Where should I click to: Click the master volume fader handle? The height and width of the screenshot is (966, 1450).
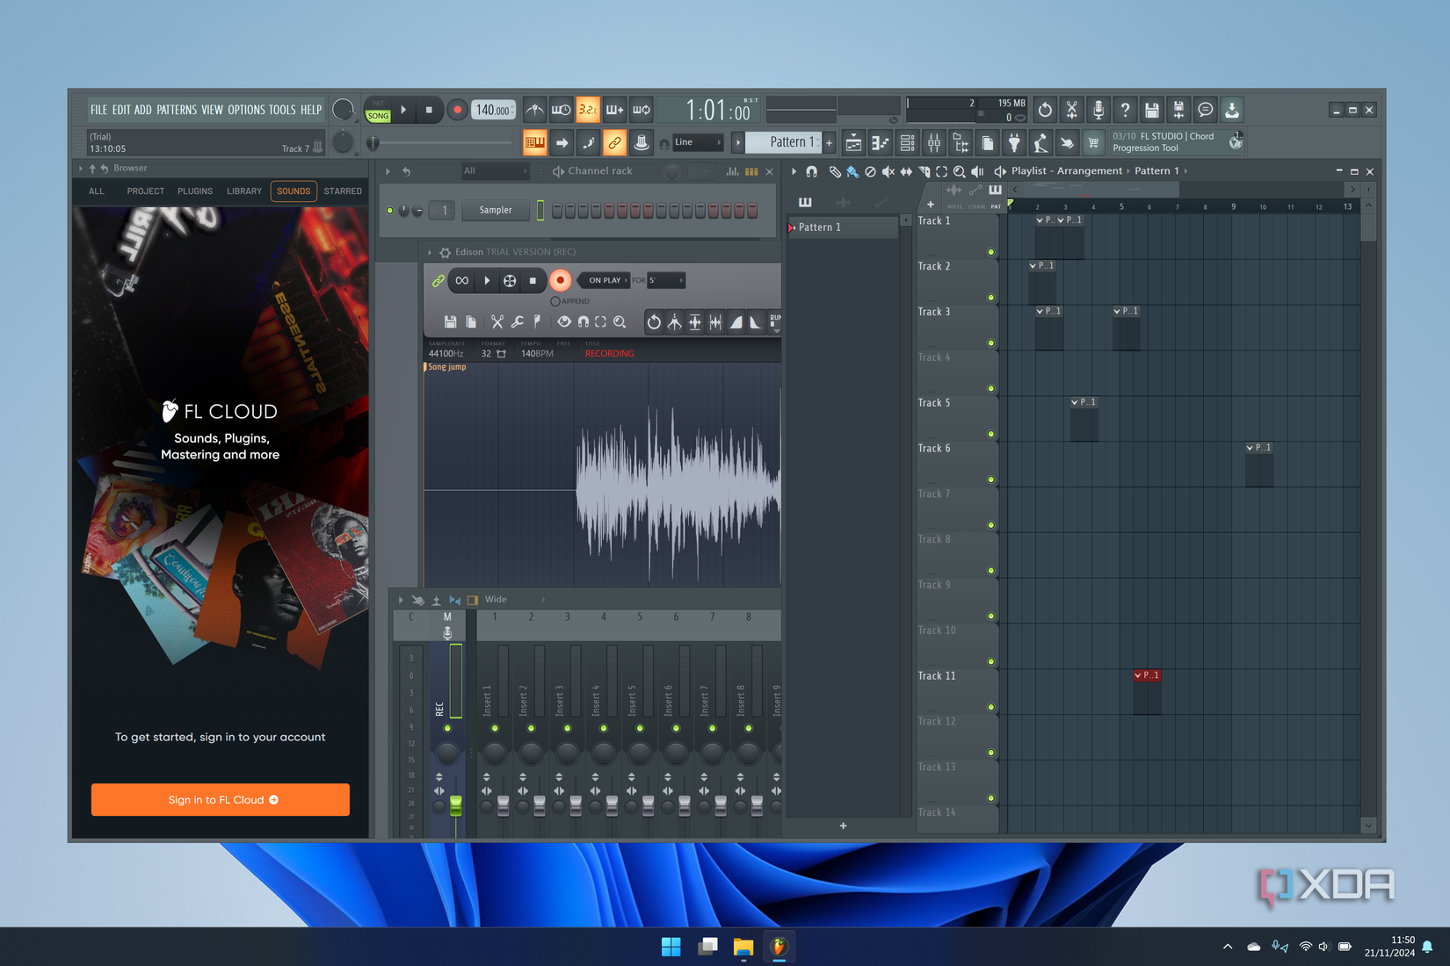point(456,804)
